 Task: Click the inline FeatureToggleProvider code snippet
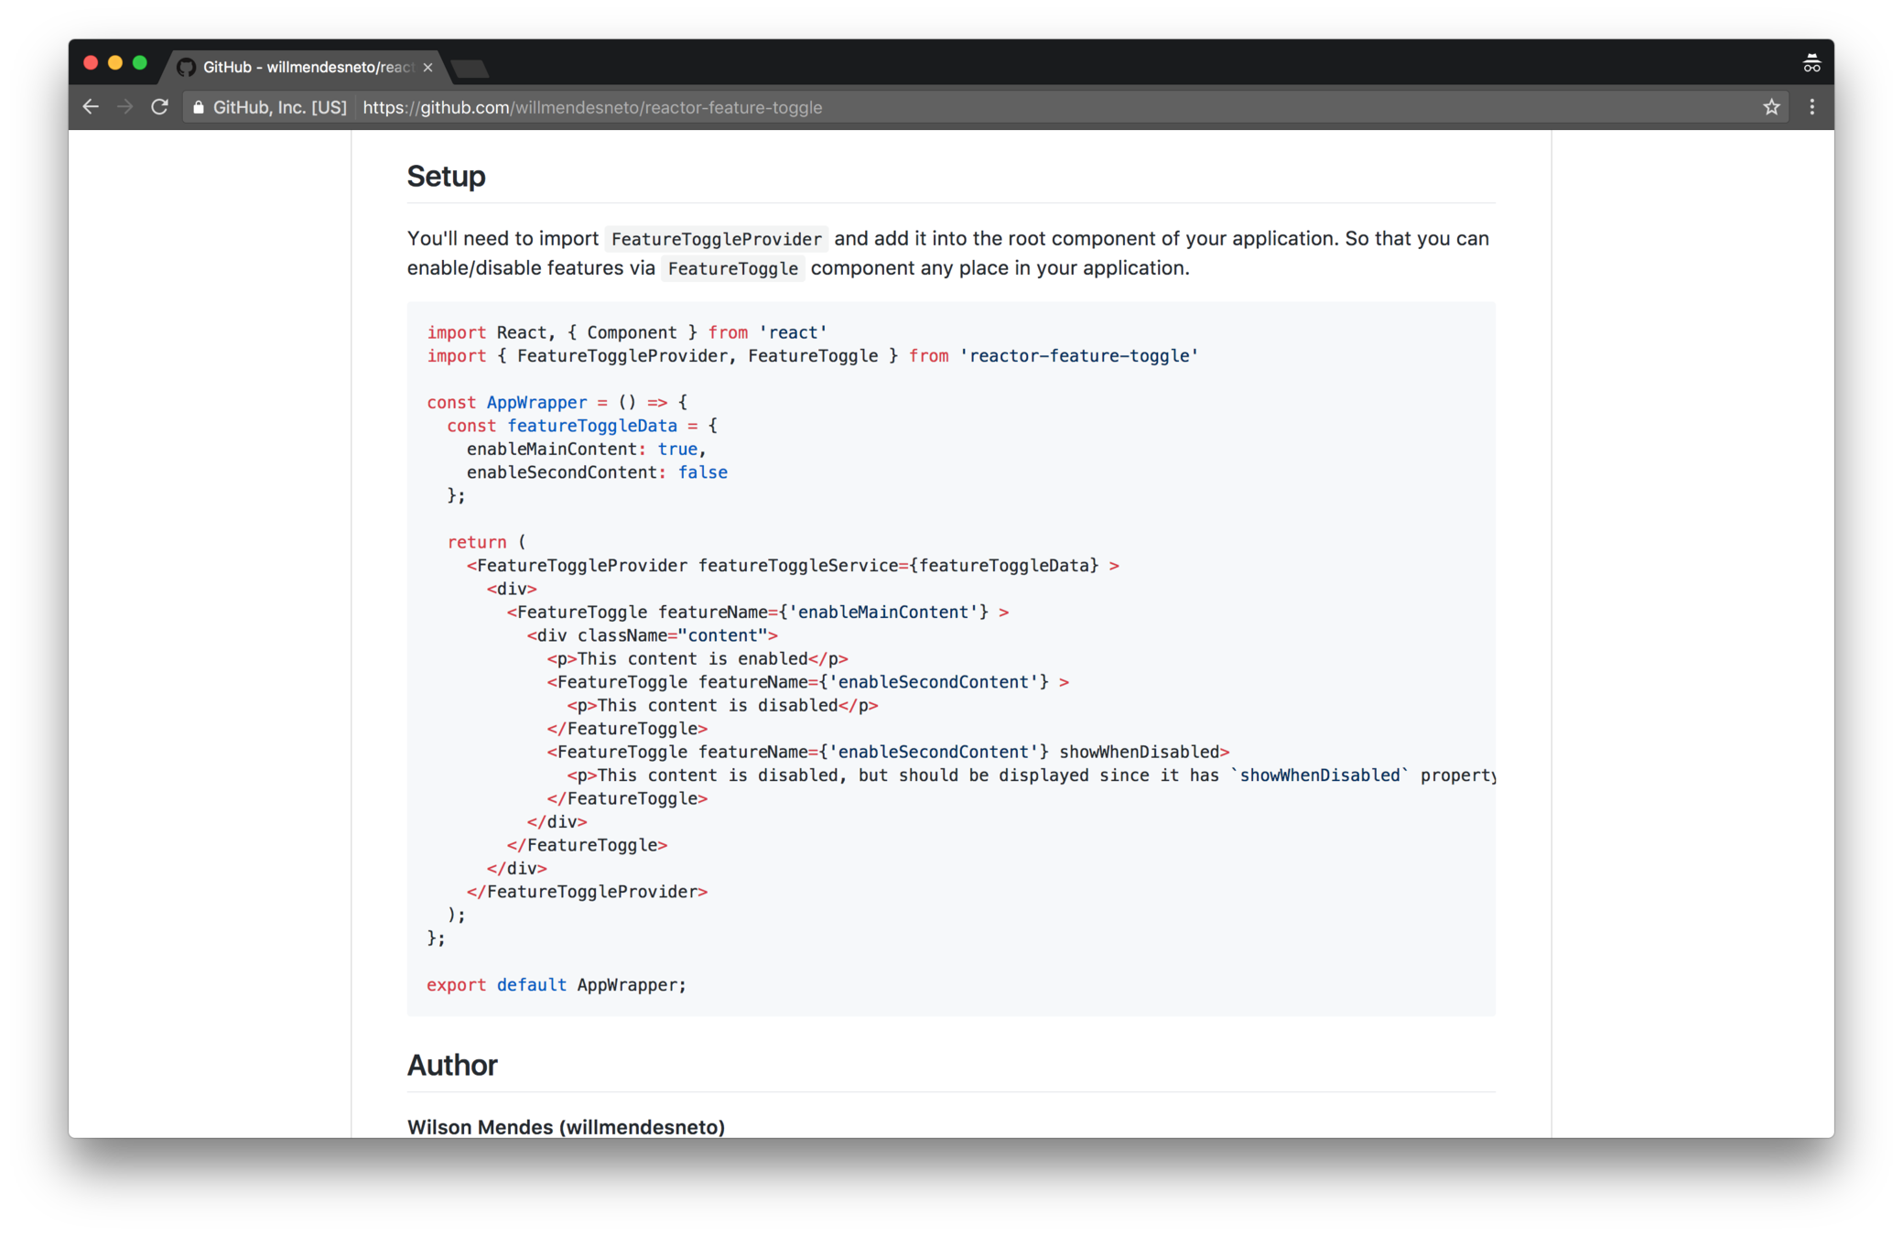(716, 240)
